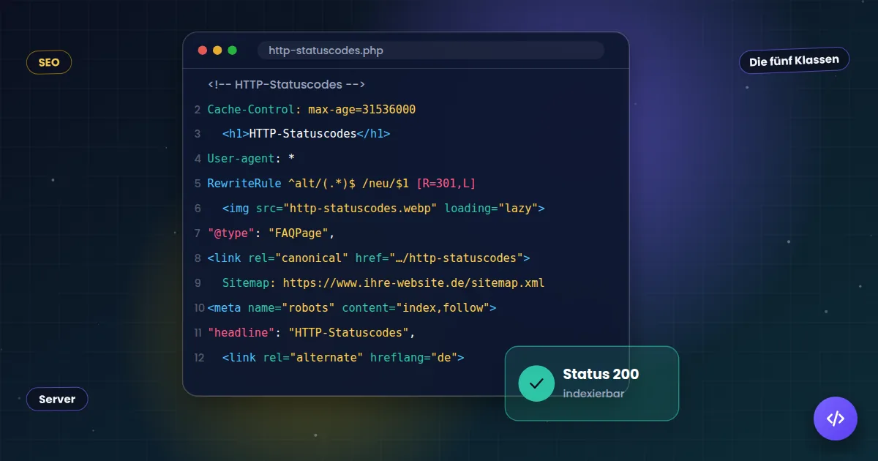Screen dimensions: 878x461
Task: Click the "@type": "FAQPage" line
Action: (271, 233)
